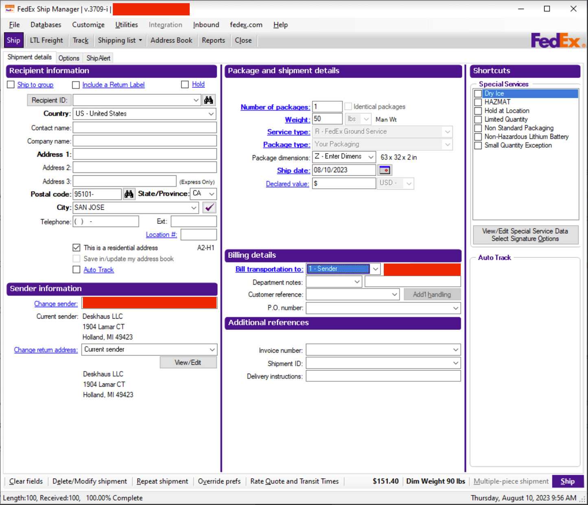Expand the Country dropdown
This screenshot has width=588, height=505.
click(211, 114)
